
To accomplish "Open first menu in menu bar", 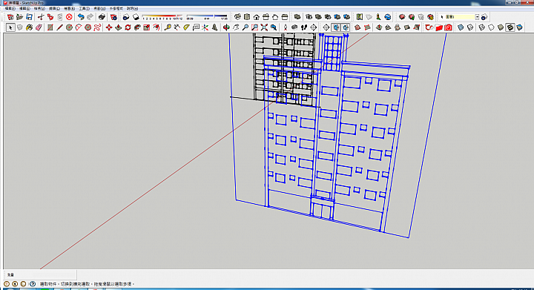I will point(10,8).
